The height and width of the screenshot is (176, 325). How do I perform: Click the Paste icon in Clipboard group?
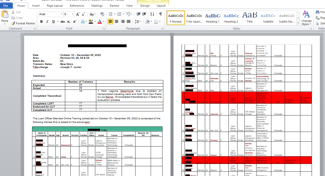(x=5, y=14)
